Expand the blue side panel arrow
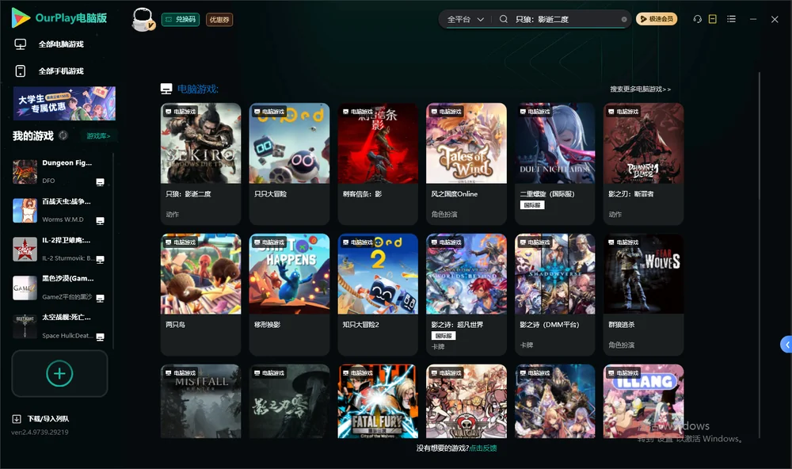 (x=786, y=345)
